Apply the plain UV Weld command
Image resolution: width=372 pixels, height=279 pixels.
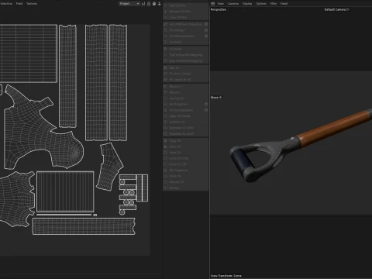click(186, 42)
